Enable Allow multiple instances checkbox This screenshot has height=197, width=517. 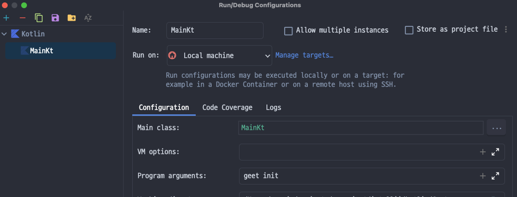pyautogui.click(x=289, y=31)
